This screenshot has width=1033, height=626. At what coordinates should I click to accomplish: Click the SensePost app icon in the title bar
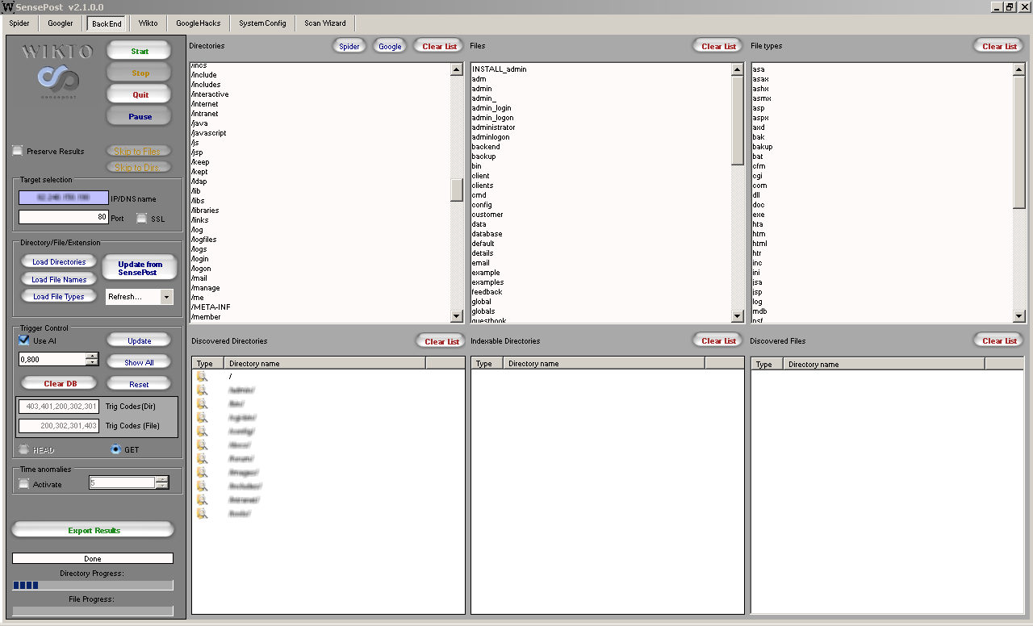click(8, 7)
